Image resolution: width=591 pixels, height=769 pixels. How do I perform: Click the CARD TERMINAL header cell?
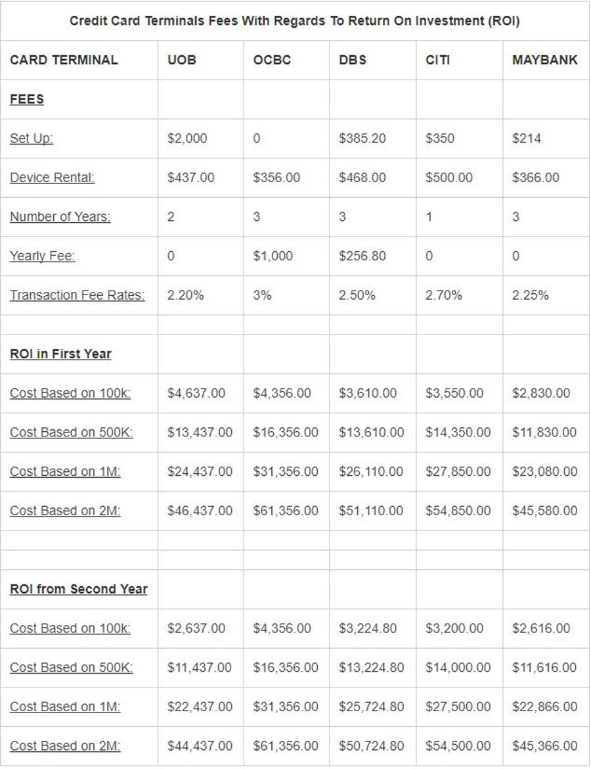click(64, 60)
